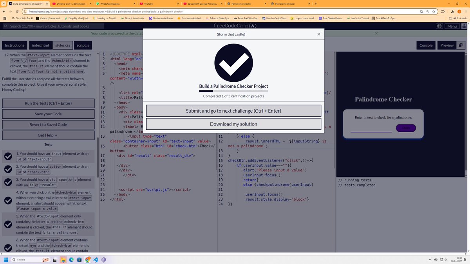
Task: Open the Chrome Downloads icon
Action: (x=453, y=12)
